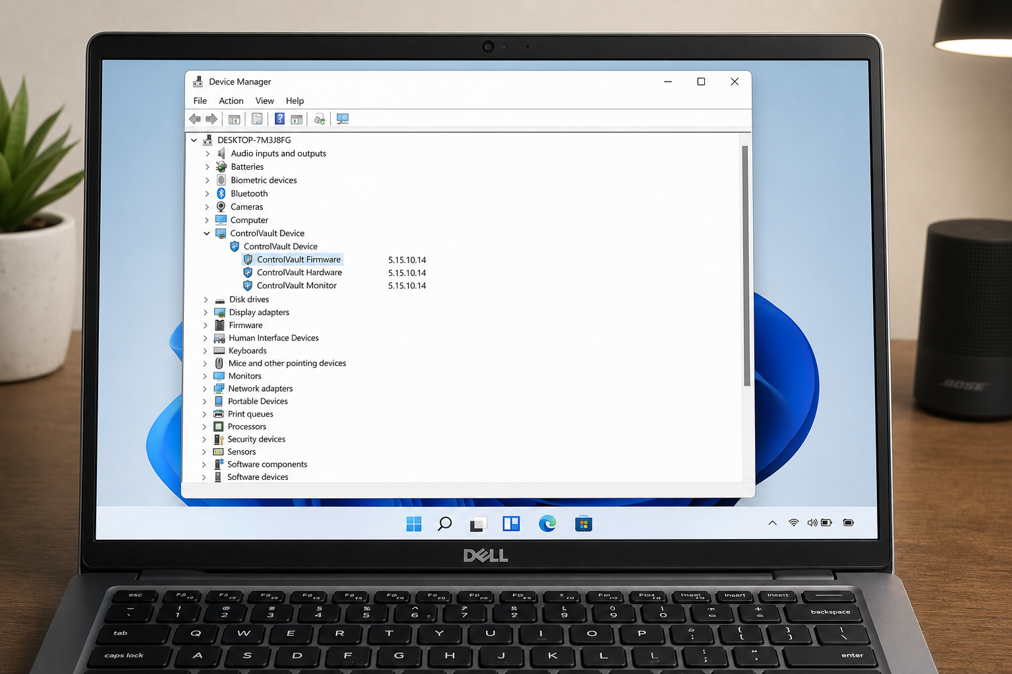The height and width of the screenshot is (674, 1012).
Task: Click the Wi-Fi icon in system tray
Action: [x=794, y=523]
